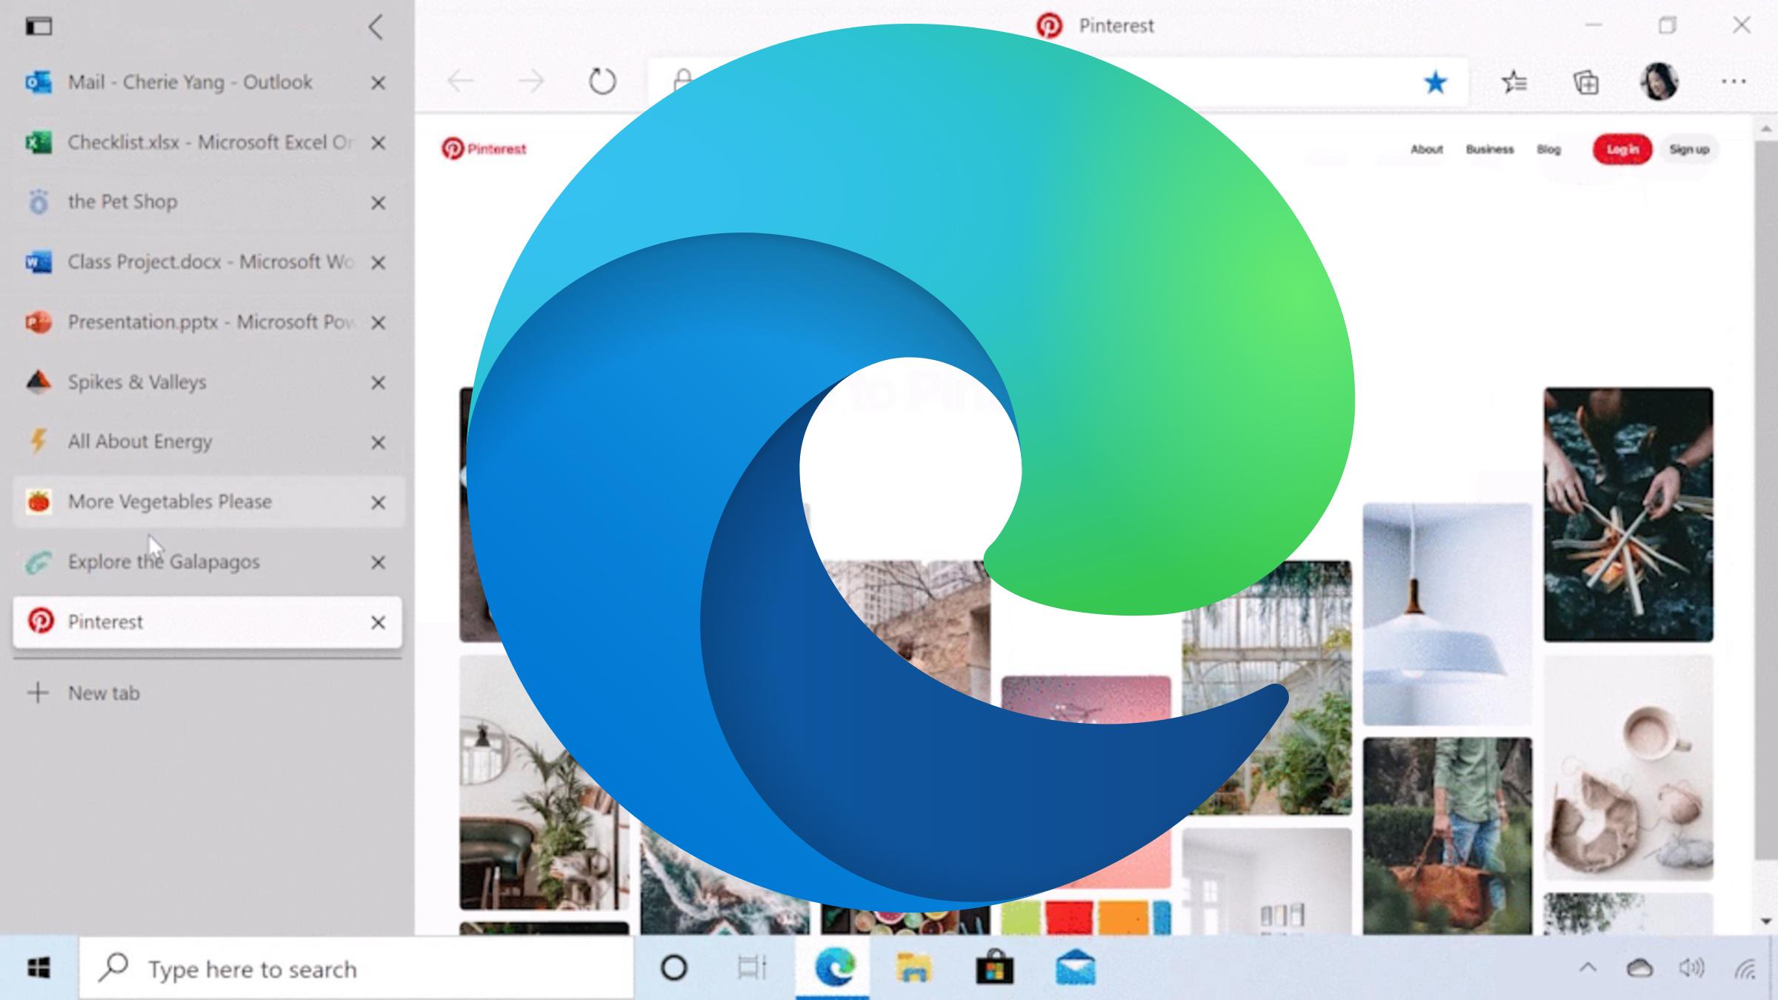The width and height of the screenshot is (1778, 1000).
Task: Add the current page to favorites
Action: point(1436,82)
